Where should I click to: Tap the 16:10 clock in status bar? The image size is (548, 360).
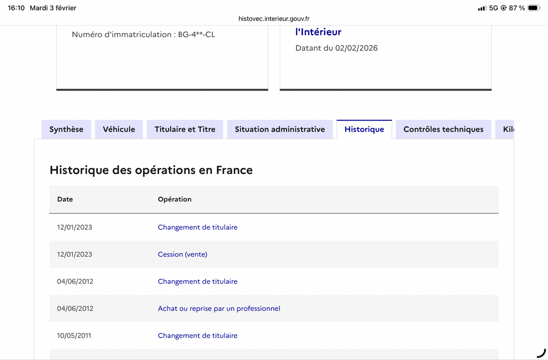click(16, 8)
